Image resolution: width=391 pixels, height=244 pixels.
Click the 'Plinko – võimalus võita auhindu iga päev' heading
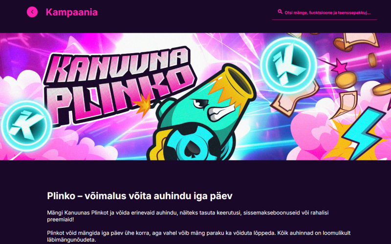[140, 196]
